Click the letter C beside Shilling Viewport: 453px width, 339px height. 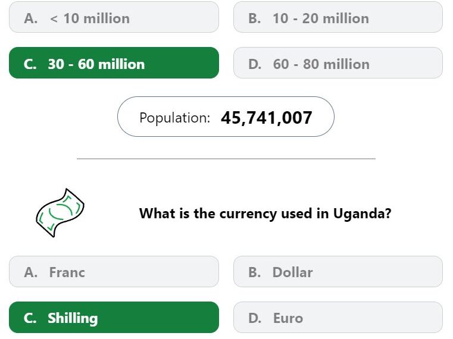tap(30, 318)
